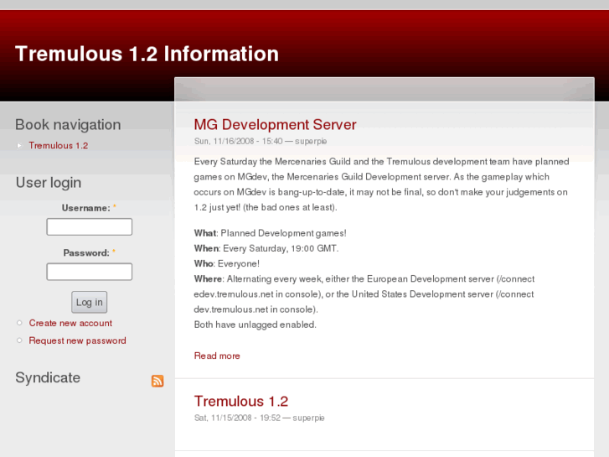The width and height of the screenshot is (609, 457).
Task: Open the Request new password link
Action: [77, 341]
